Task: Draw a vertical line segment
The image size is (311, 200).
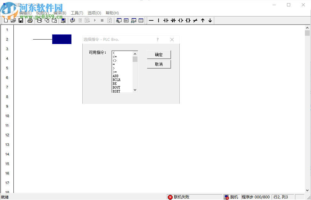Action: click(x=159, y=20)
